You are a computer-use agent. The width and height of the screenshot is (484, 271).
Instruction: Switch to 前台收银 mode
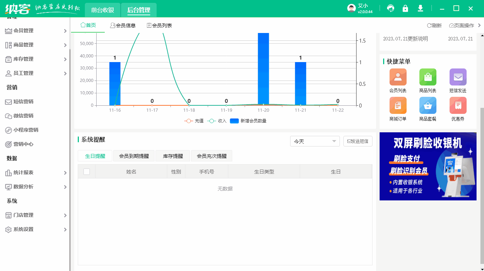(x=103, y=10)
